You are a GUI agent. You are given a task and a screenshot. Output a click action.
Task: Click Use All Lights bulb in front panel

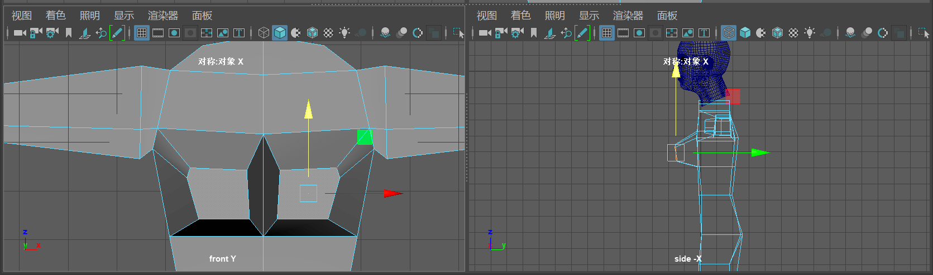(x=345, y=33)
